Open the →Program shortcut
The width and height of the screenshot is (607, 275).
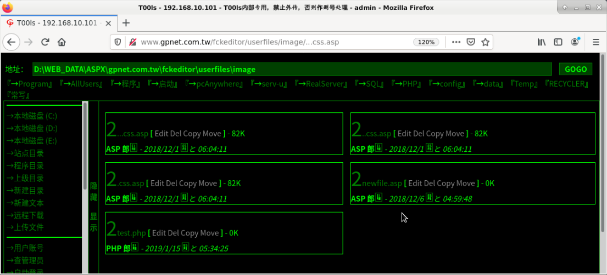[30, 84]
